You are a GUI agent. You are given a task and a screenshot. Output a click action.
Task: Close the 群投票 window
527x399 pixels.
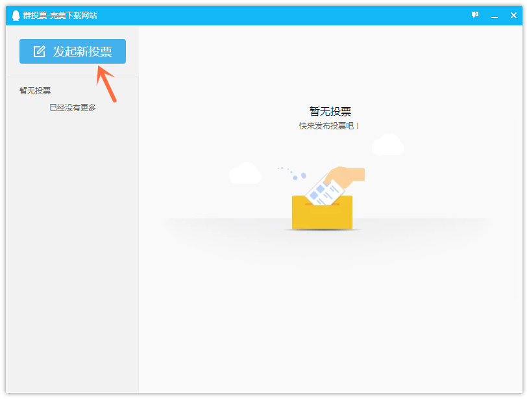513,15
